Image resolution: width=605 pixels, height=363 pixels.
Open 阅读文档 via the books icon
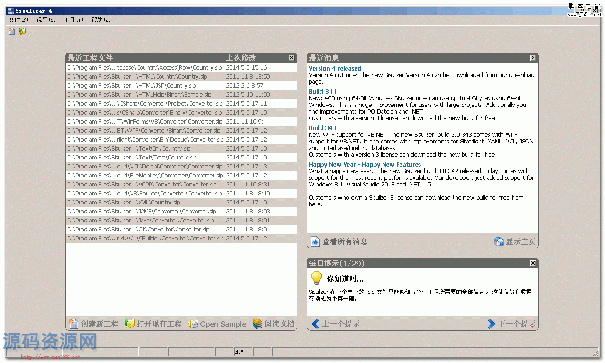tap(257, 324)
